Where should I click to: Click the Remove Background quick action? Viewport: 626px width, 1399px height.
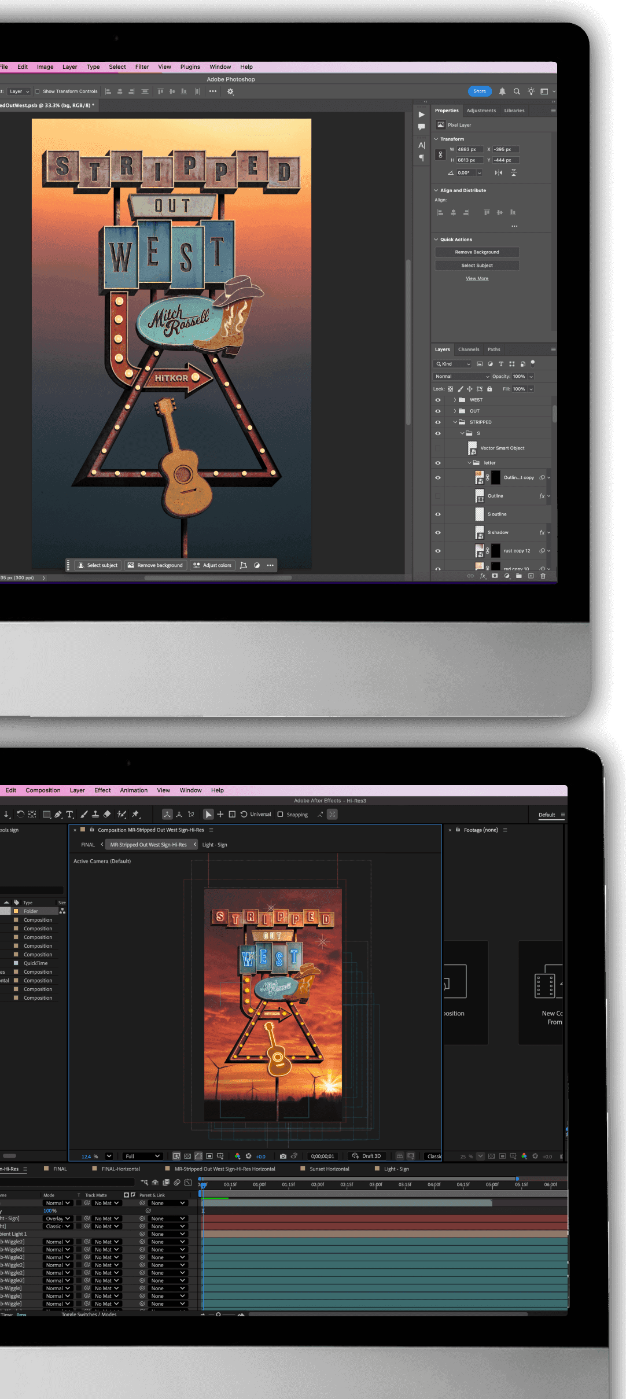(477, 252)
